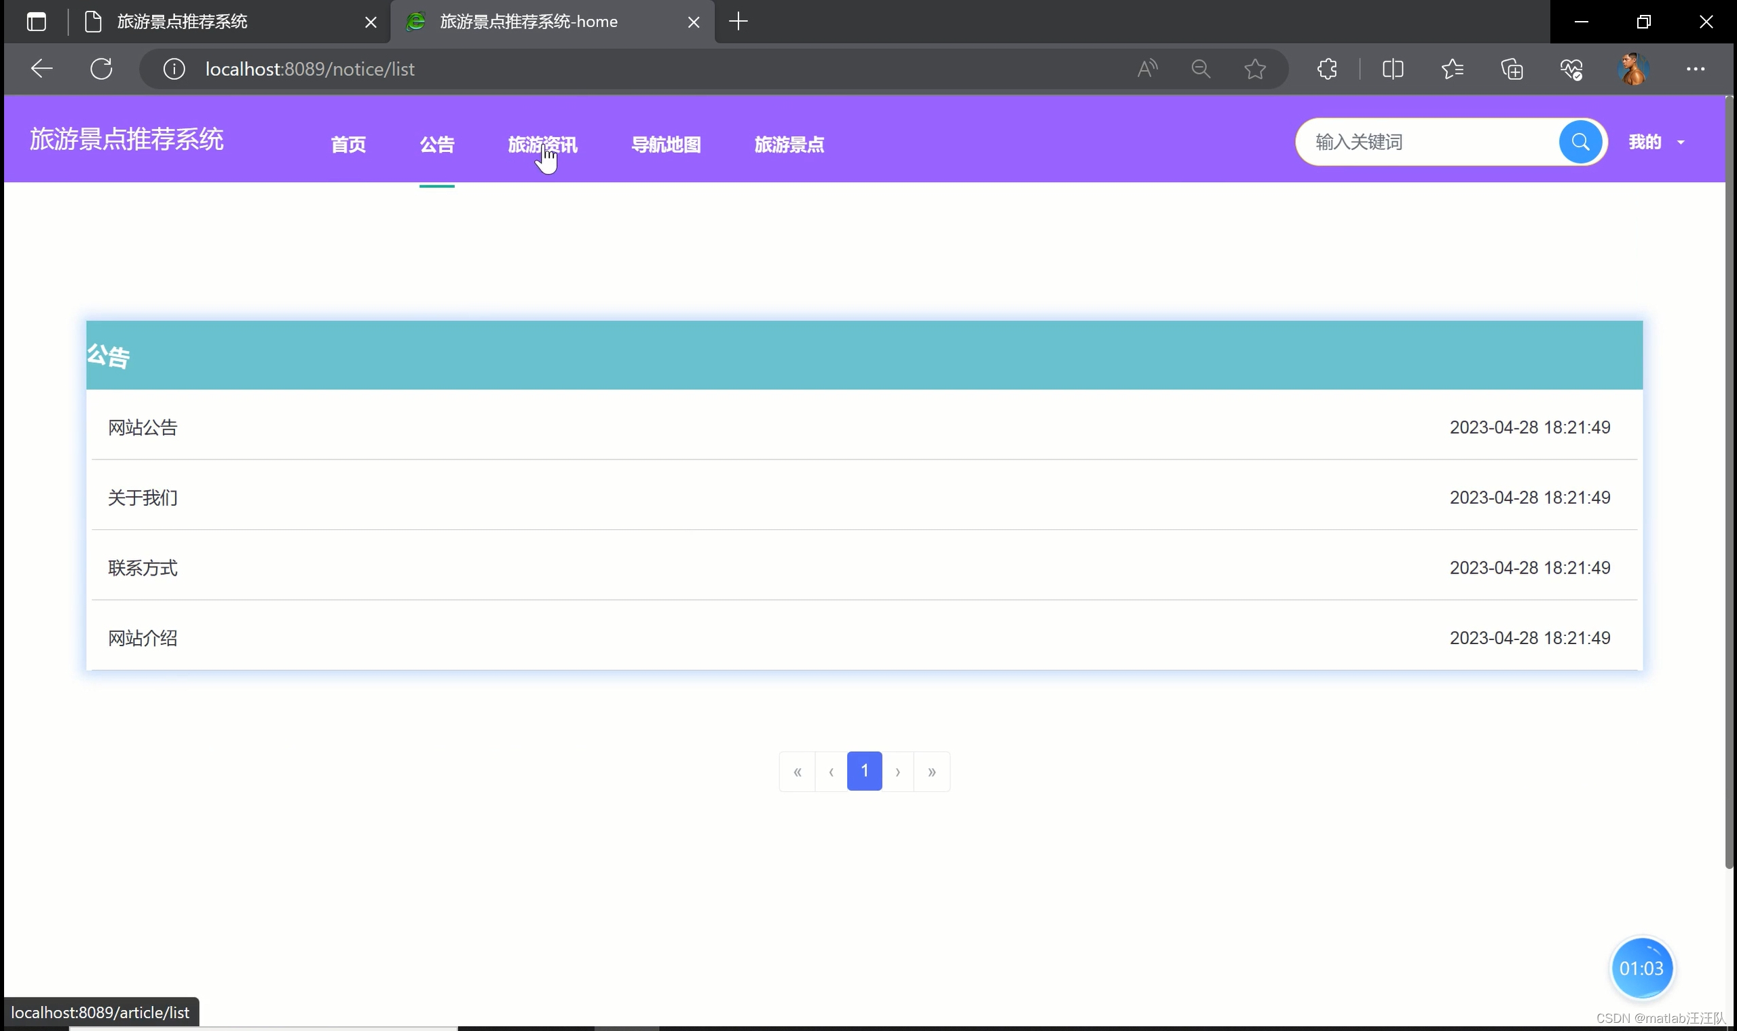Open the Settings and more menu
This screenshot has height=1031, width=1737.
point(1696,69)
